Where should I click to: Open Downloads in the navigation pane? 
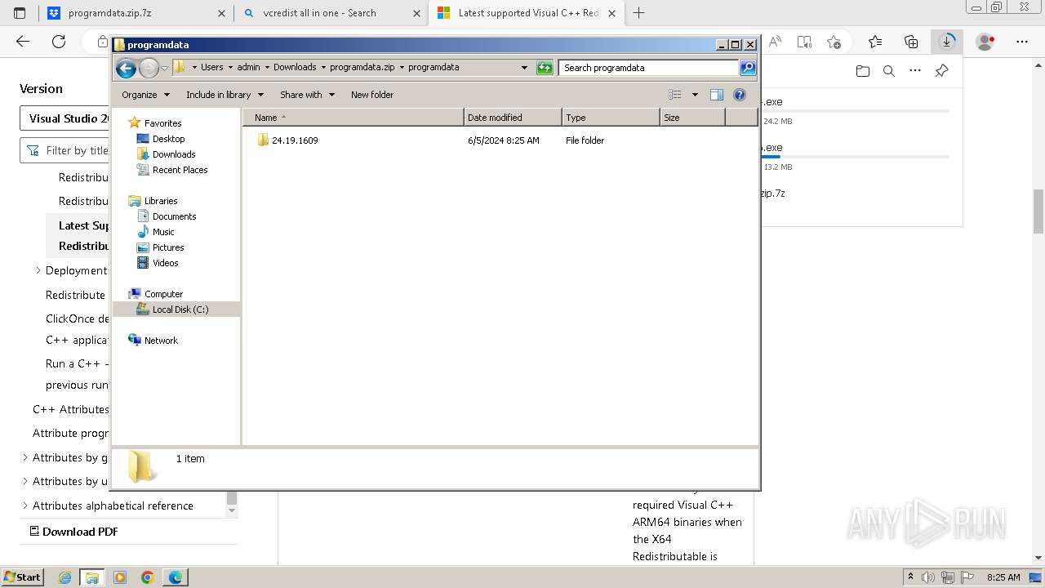pyautogui.click(x=173, y=154)
